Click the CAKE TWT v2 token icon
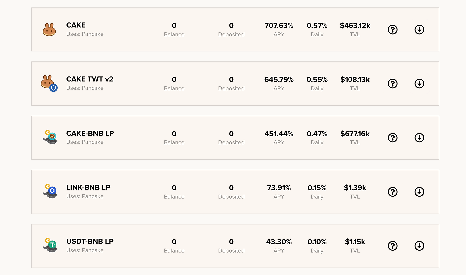This screenshot has height=275, width=466. 49,83
